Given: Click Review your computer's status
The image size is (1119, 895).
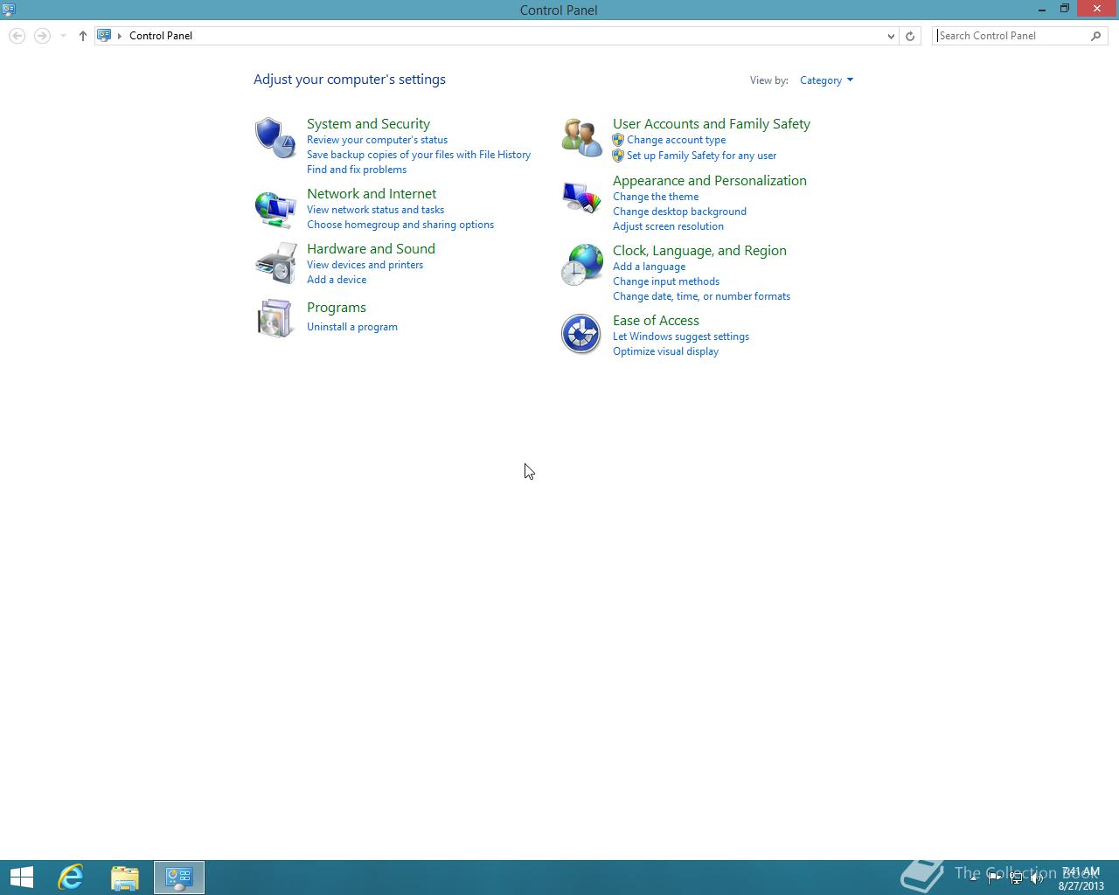Looking at the screenshot, I should (x=377, y=140).
